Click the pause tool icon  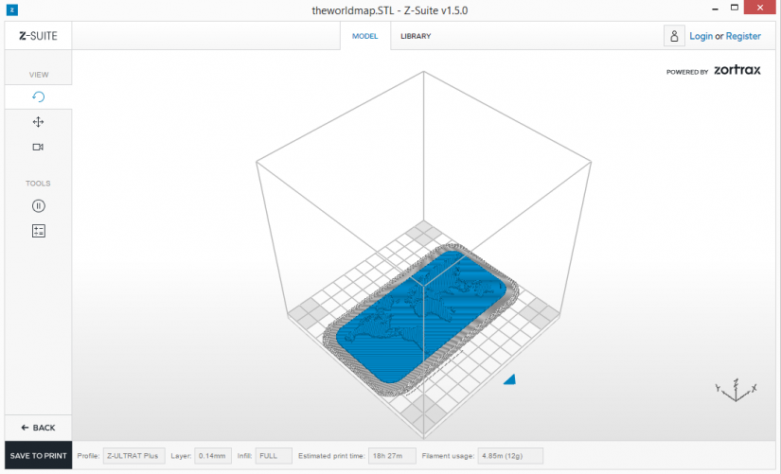[39, 205]
